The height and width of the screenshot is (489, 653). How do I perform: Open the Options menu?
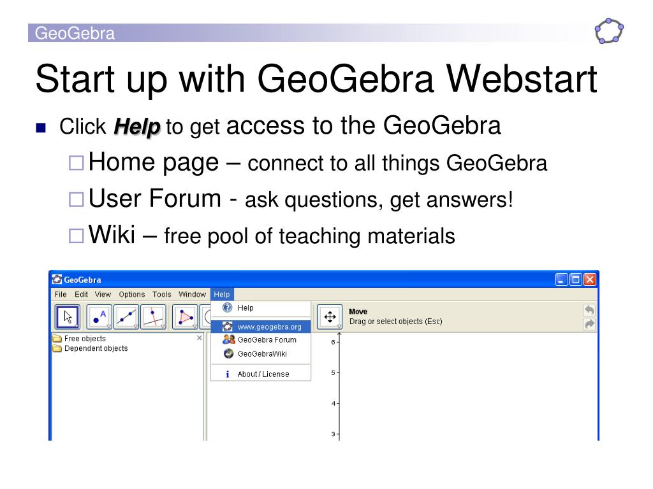click(x=131, y=294)
